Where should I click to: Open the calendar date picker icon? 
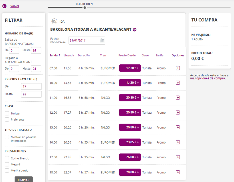coord(102,40)
